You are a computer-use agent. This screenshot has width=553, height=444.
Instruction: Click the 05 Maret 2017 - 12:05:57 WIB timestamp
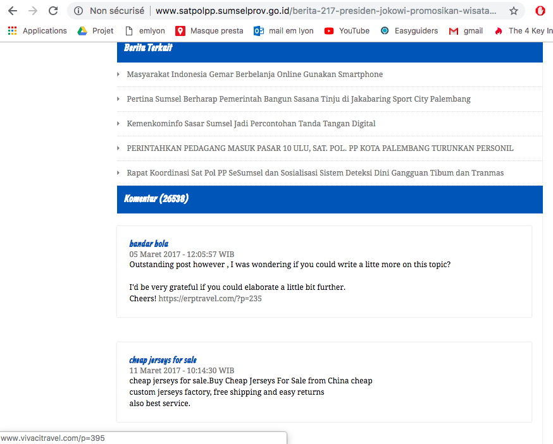(x=182, y=255)
